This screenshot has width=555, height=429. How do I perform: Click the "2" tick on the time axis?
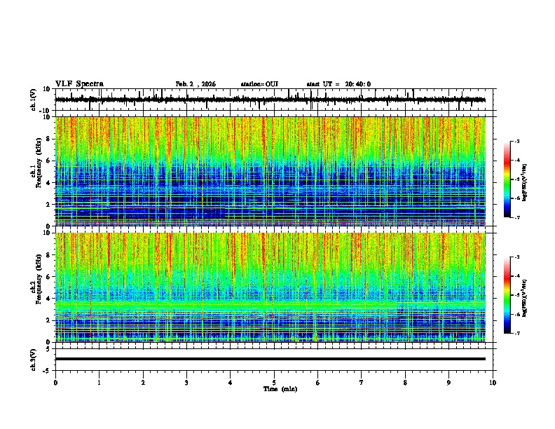pyautogui.click(x=143, y=383)
